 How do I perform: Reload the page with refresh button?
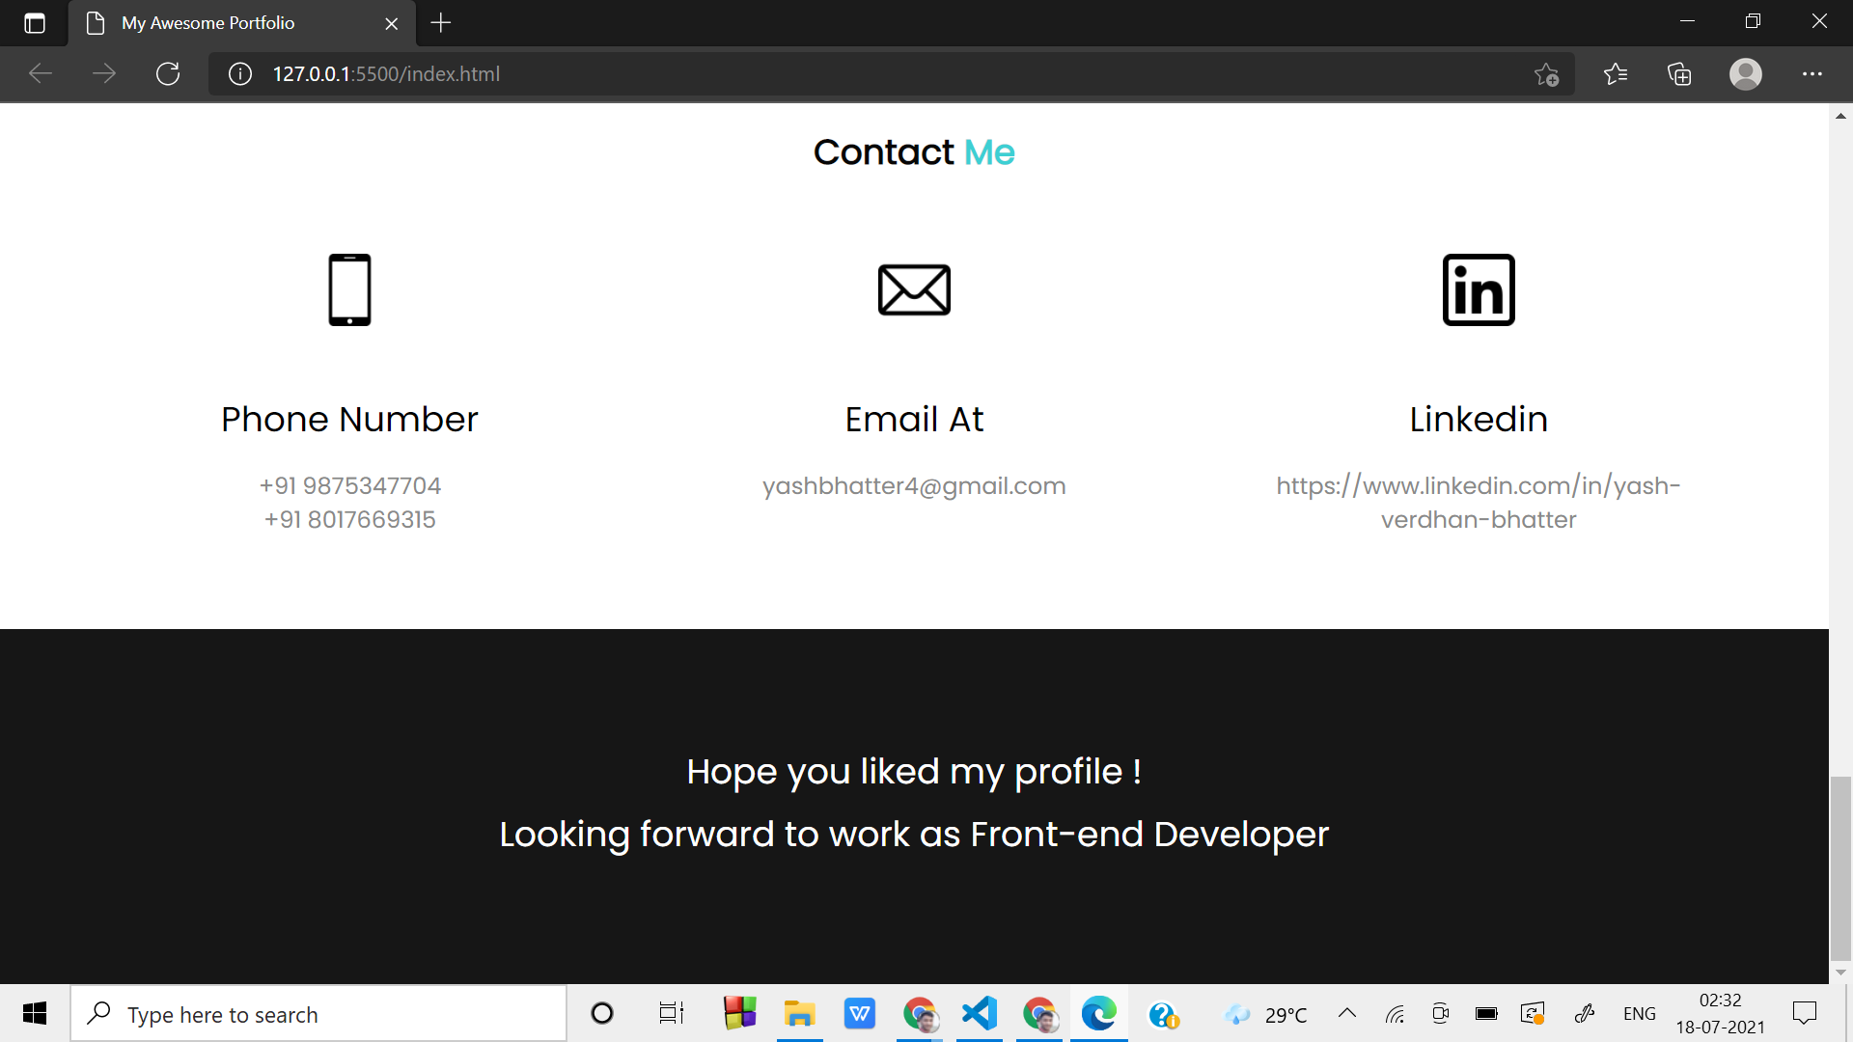click(x=168, y=73)
